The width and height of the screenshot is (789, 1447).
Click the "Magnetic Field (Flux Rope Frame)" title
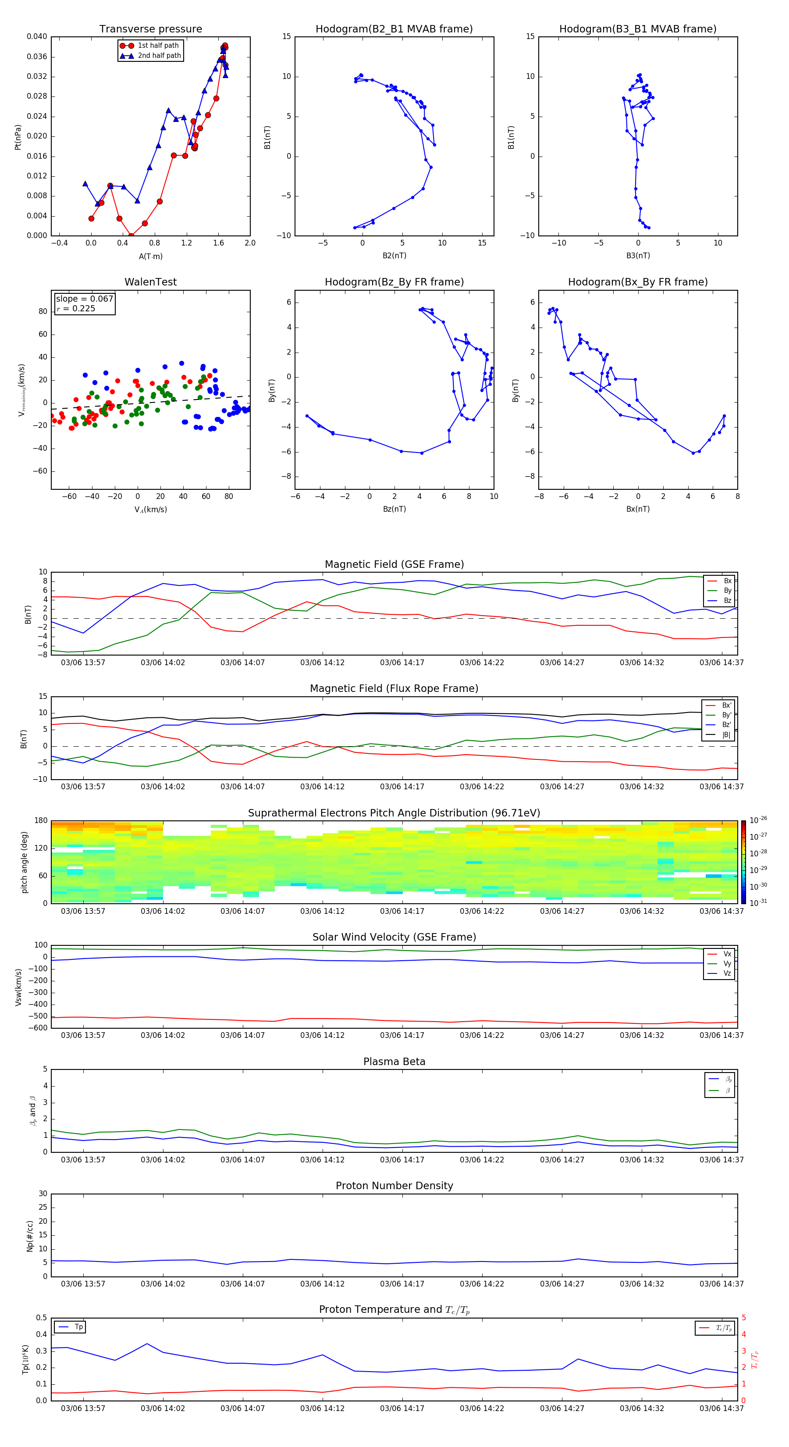coord(394,689)
